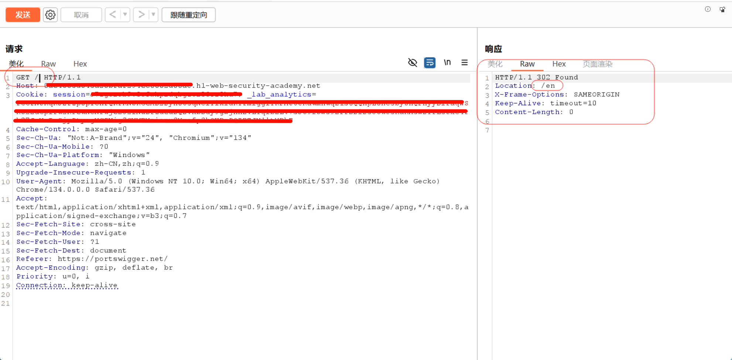Go forward to next request in history
This screenshot has height=360, width=732.
(x=141, y=15)
